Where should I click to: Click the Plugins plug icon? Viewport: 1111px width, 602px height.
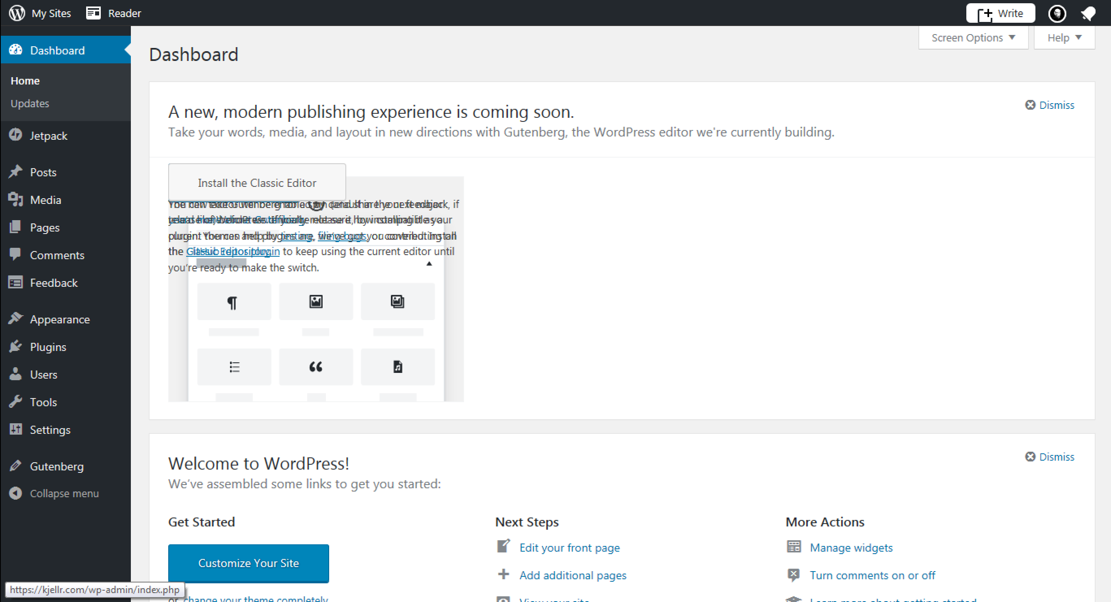point(15,346)
